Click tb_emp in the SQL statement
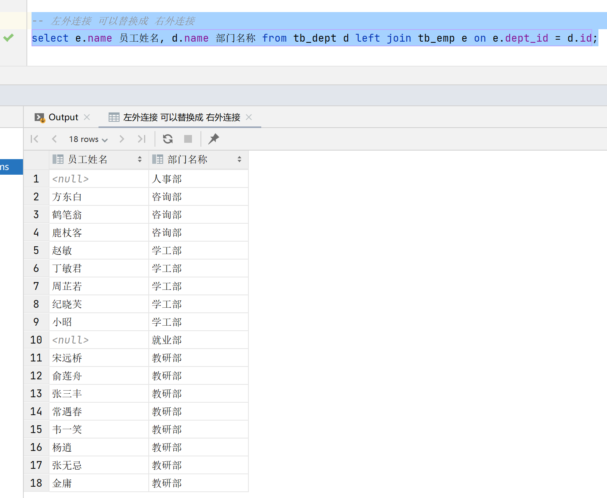The height and width of the screenshot is (498, 607). pyautogui.click(x=436, y=38)
